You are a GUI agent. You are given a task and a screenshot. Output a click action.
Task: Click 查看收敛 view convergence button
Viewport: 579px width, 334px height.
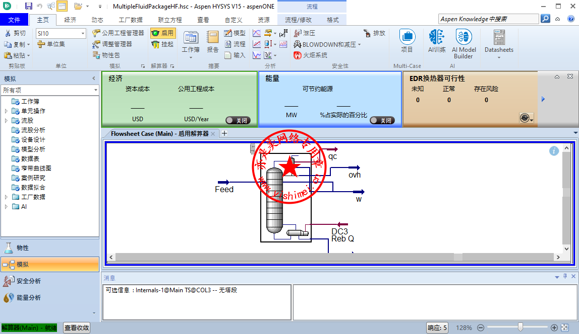(x=77, y=328)
